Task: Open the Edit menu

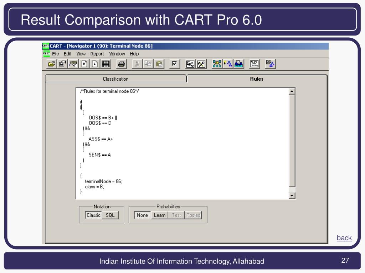Action: point(67,54)
